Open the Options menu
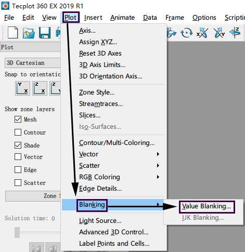This screenshot has width=245, height=252. (x=204, y=18)
